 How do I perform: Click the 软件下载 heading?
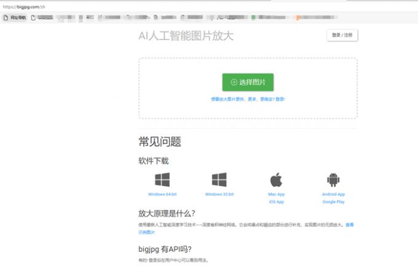tap(153, 161)
